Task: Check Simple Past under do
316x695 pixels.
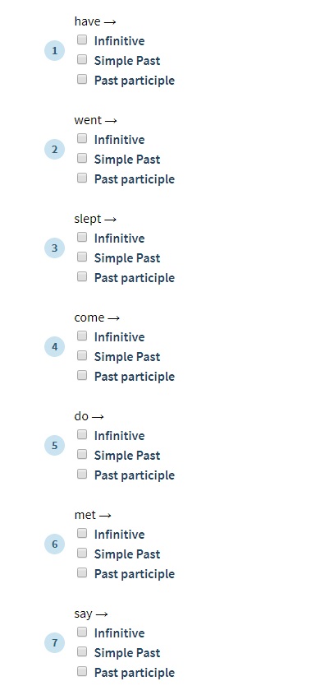Action: click(x=82, y=454)
